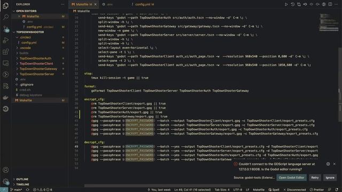Viewport: 342px width, 192px height.
Task: Expand the .vscode folder
Action: [x=25, y=47]
